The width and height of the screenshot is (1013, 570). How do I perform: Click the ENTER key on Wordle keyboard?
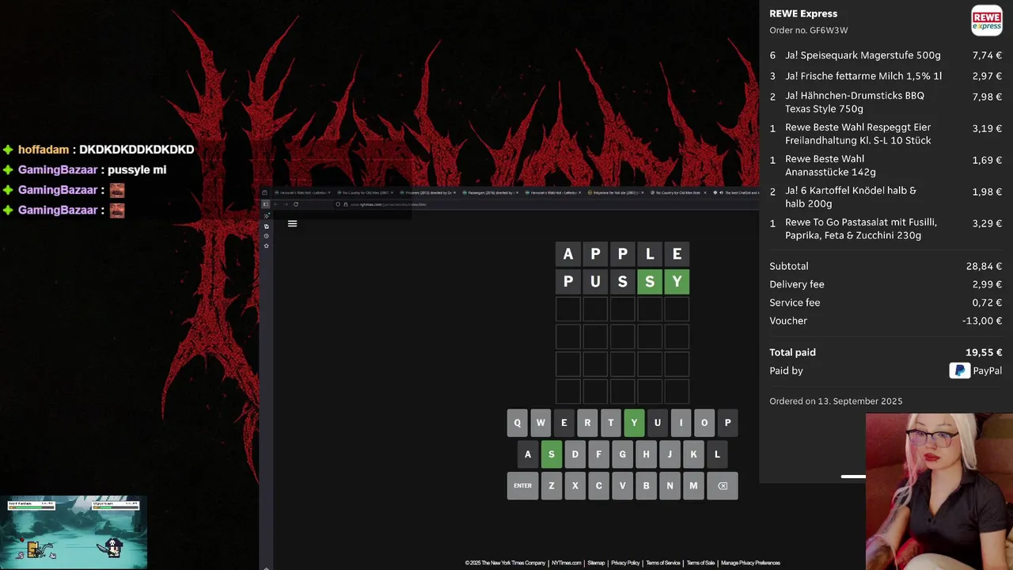pyautogui.click(x=522, y=486)
